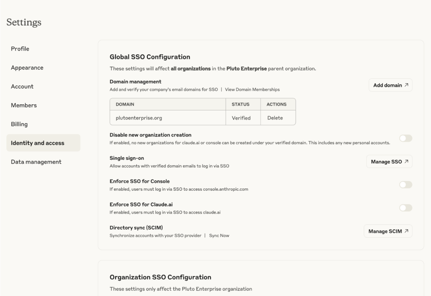431x296 pixels.
Task: Open the Account settings section
Action: [22, 87]
